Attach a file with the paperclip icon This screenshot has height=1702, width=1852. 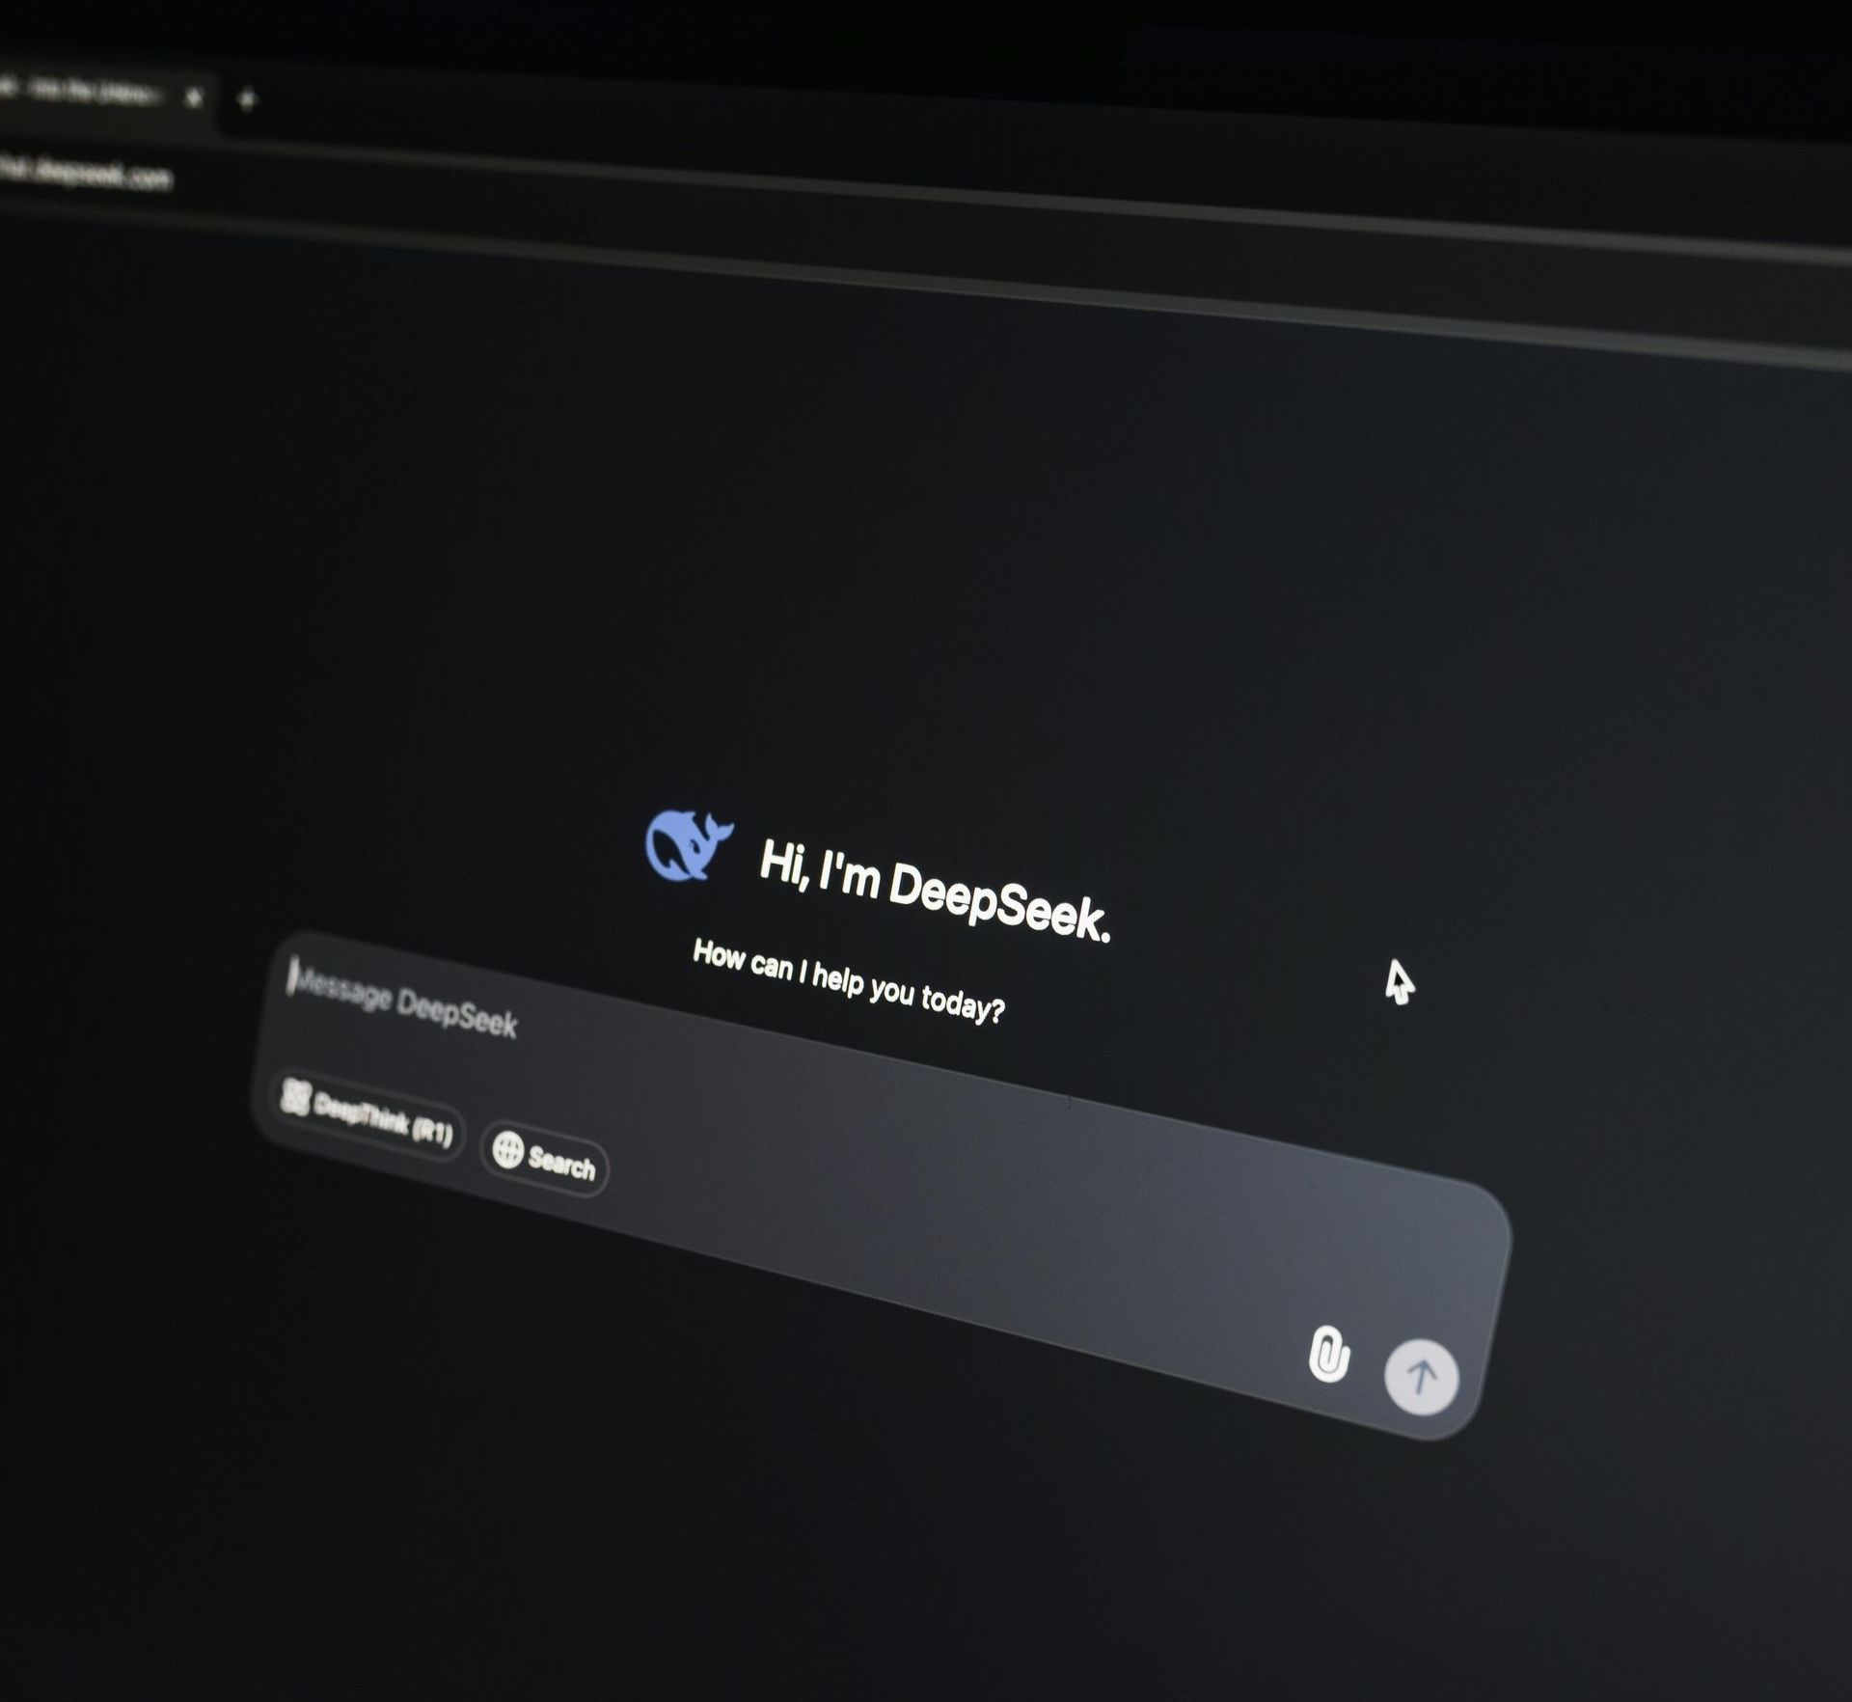point(1328,1355)
